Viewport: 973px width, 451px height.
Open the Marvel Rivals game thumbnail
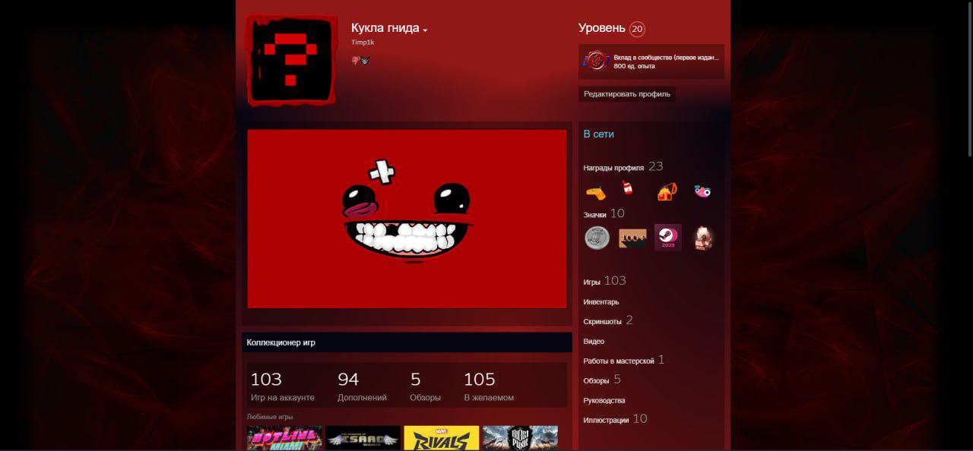(441, 438)
